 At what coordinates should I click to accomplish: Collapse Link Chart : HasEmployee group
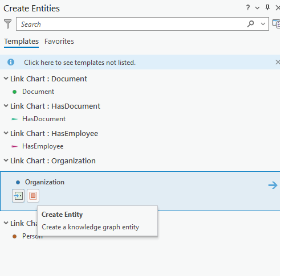(x=6, y=133)
